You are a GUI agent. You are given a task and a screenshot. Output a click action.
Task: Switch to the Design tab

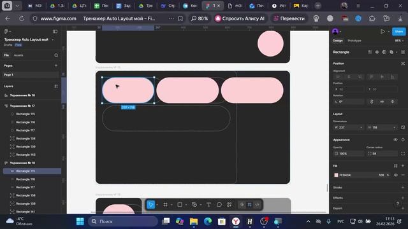(x=338, y=41)
